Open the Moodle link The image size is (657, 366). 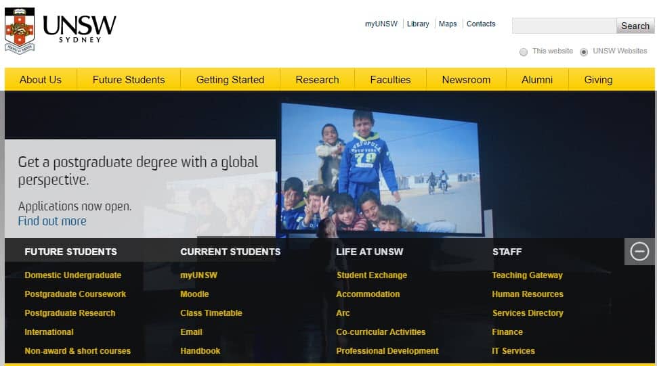(x=194, y=294)
